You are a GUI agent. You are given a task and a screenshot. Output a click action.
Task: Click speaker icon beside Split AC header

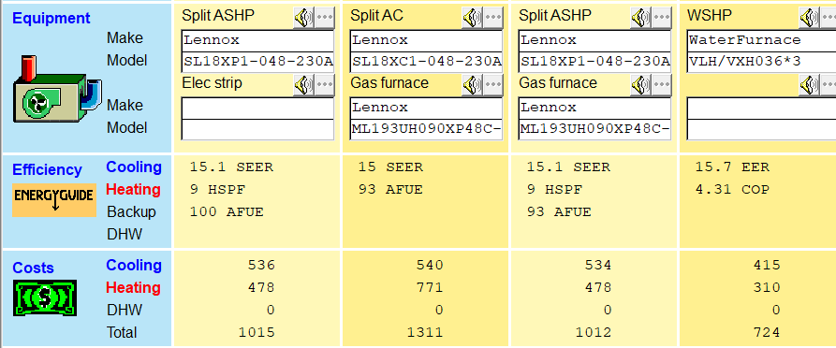[x=472, y=18]
